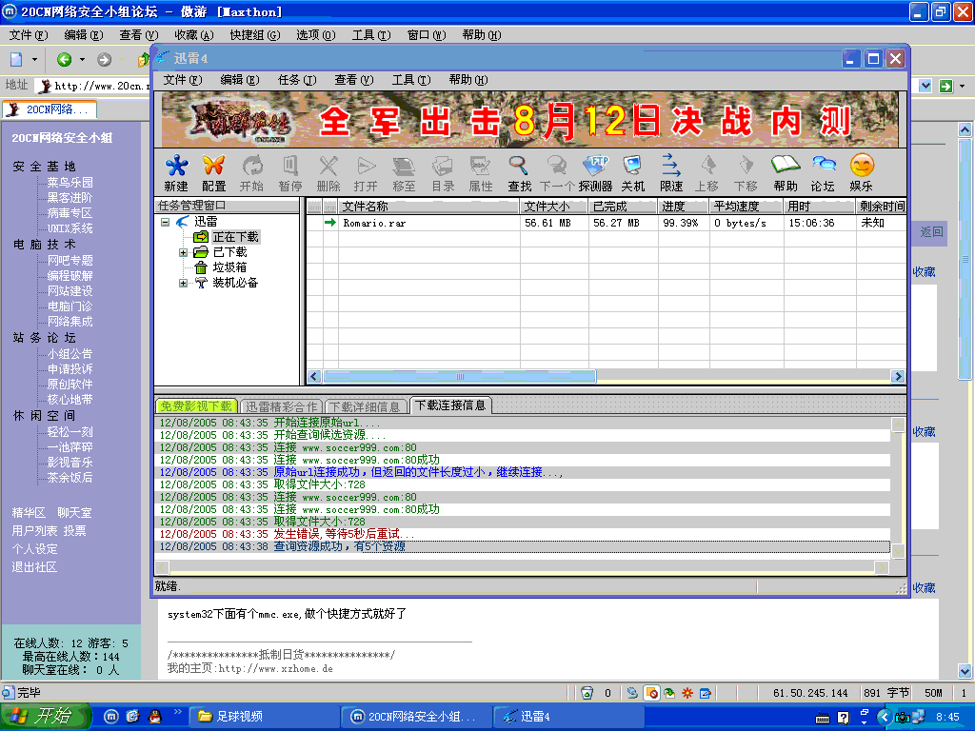Switch to the 下载详细信息 tab

(366, 406)
